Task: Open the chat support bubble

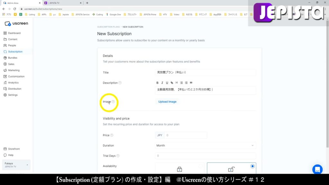Action: tap(317, 170)
